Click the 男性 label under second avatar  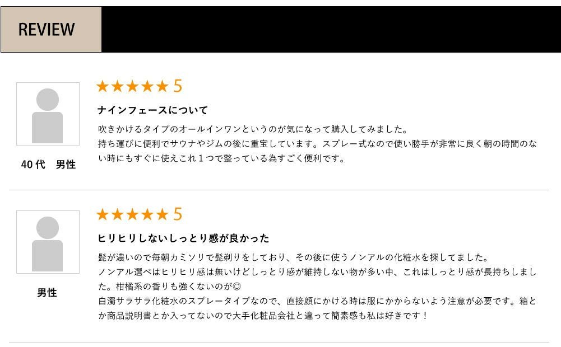[48, 293]
